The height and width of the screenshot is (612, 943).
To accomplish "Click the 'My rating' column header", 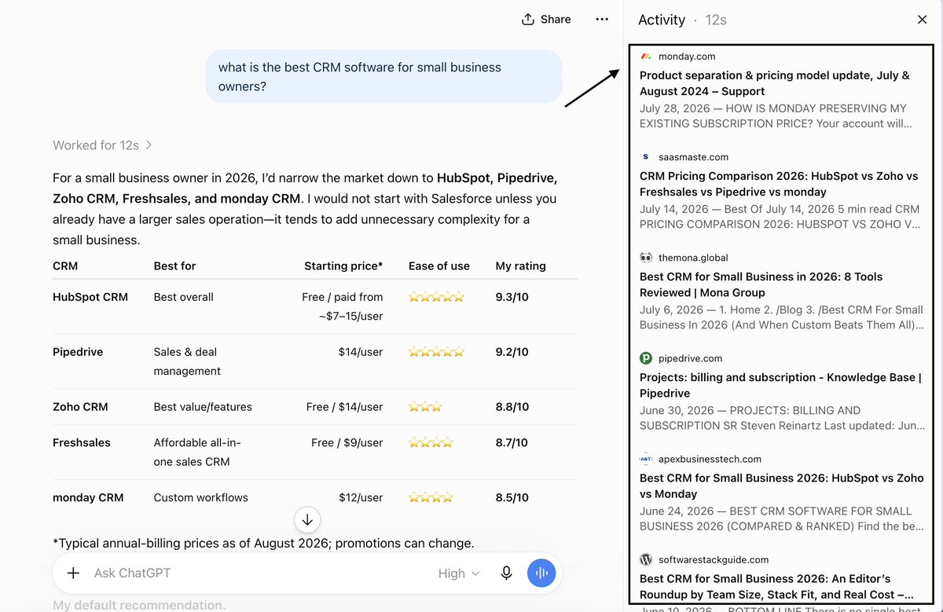I will 520,266.
